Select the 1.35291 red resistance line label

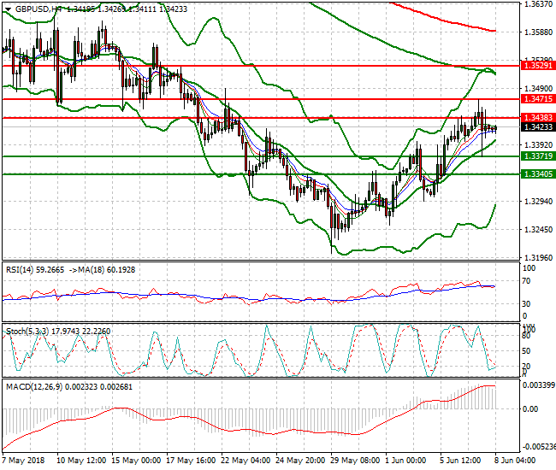pos(537,65)
